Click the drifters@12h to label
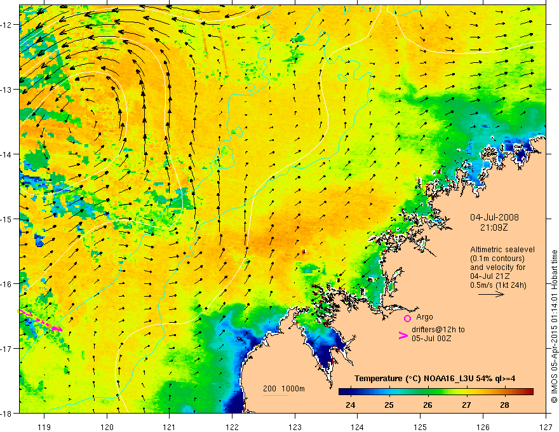Screen dimensions: 559x432 (438, 330)
